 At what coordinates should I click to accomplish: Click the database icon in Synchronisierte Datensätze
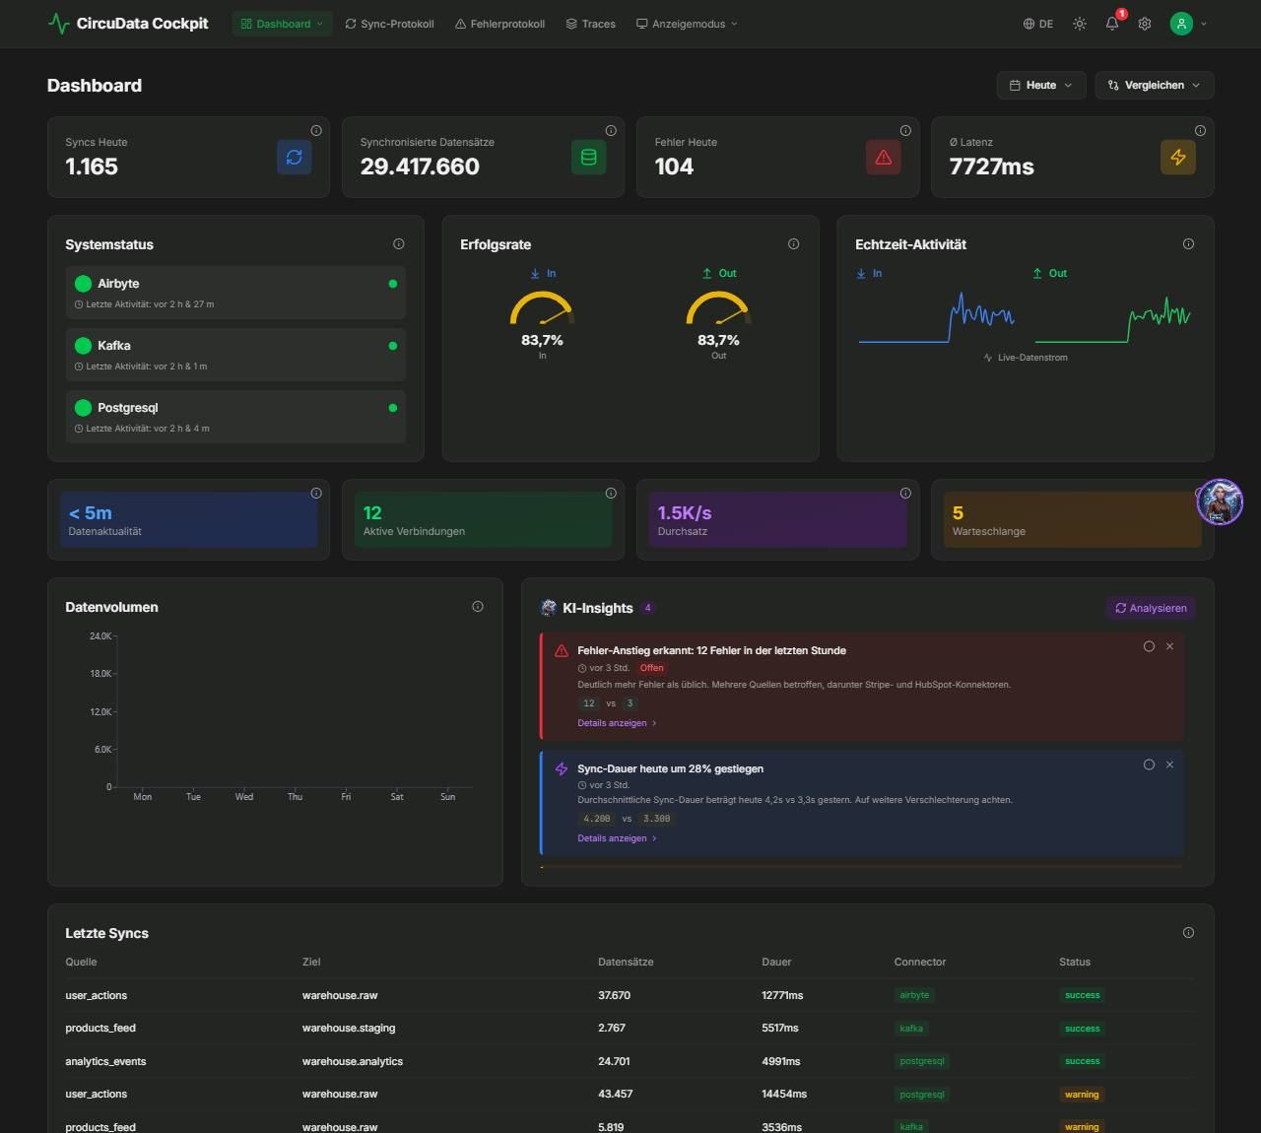click(588, 157)
